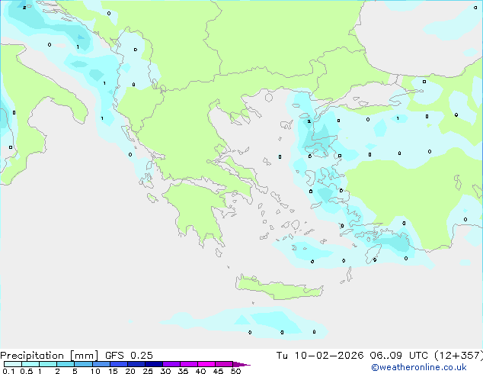Image resolution: width=483 pixels, height=374 pixels.
Task: Pick the 30–35 mm purple legend swatch
Action: [171, 364]
